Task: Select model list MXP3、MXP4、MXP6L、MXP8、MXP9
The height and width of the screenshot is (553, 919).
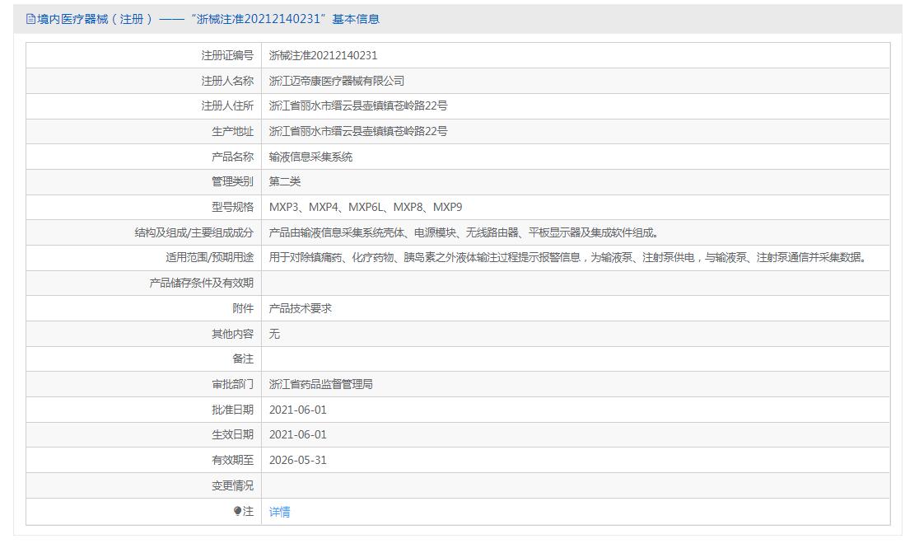Action: 366,207
